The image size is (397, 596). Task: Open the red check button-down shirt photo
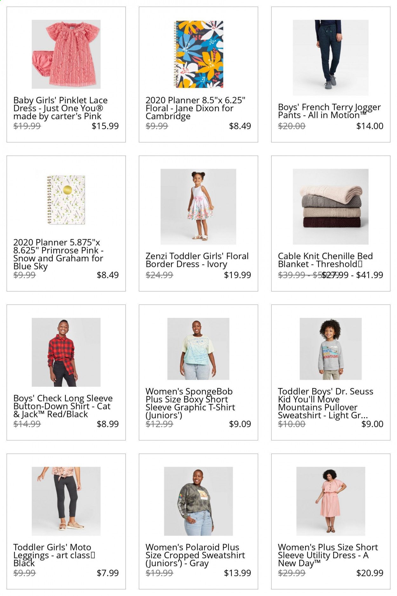(66, 352)
